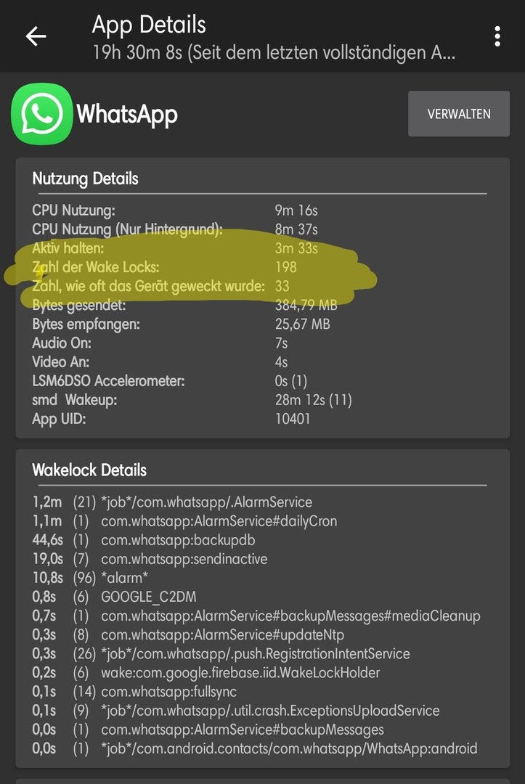The height and width of the screenshot is (784, 525).
Task: Select the 25,67 MB value
Action: 303,324
